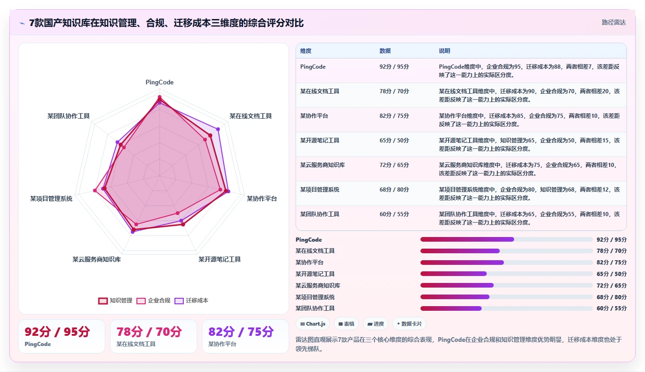The width and height of the screenshot is (645, 372).
Task: Click the pulse icon beside the page title
Action: (x=22, y=23)
